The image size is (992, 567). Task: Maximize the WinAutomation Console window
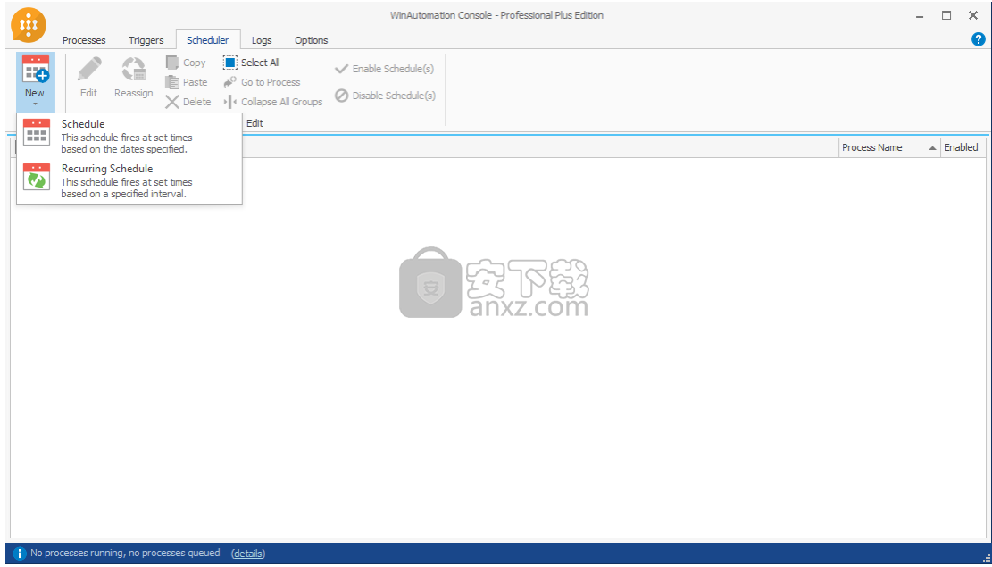pos(946,15)
